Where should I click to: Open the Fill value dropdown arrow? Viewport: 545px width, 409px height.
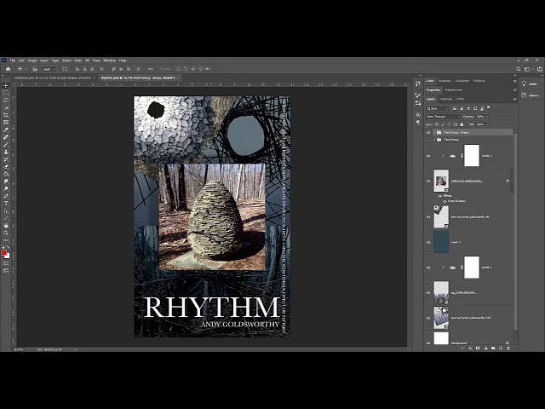(x=487, y=124)
